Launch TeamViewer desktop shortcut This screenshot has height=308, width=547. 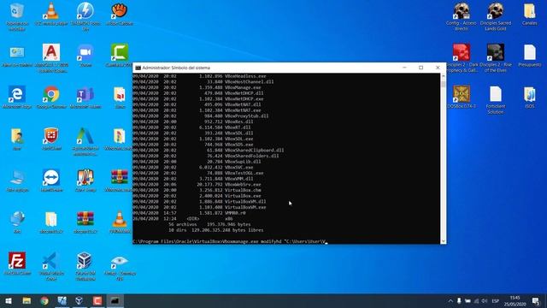(51, 181)
